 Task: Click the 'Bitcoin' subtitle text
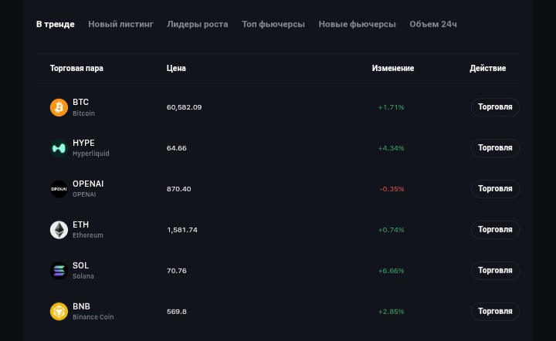point(83,113)
